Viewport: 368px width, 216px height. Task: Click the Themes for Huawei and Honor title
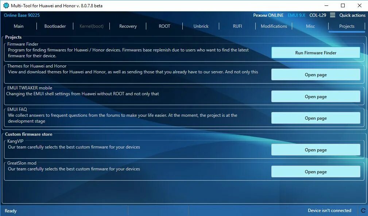(37, 66)
